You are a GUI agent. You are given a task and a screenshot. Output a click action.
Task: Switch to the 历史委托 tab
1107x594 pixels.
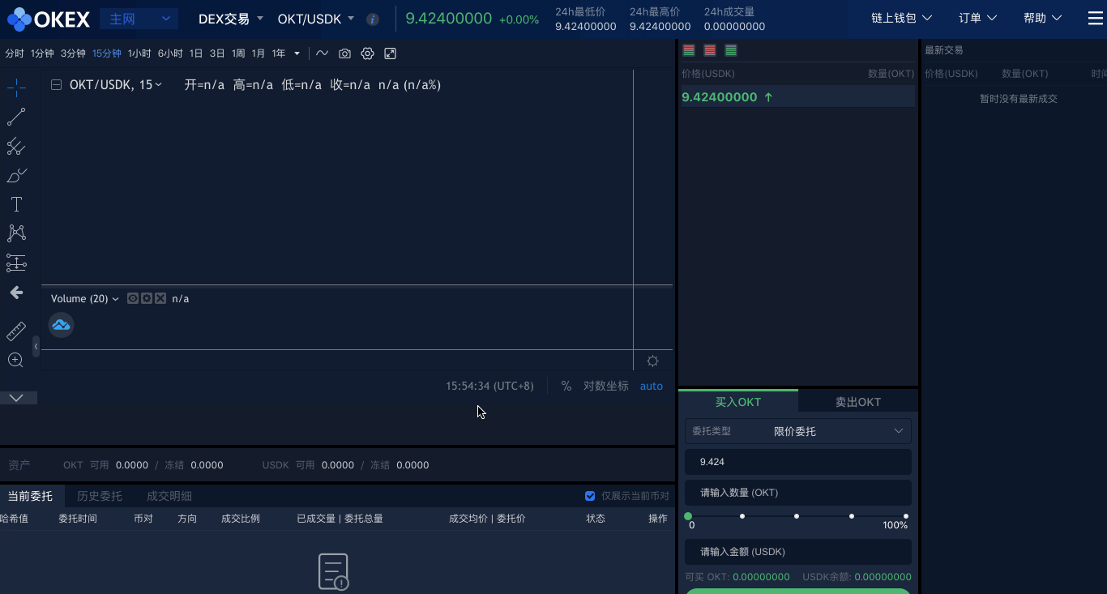pos(100,496)
